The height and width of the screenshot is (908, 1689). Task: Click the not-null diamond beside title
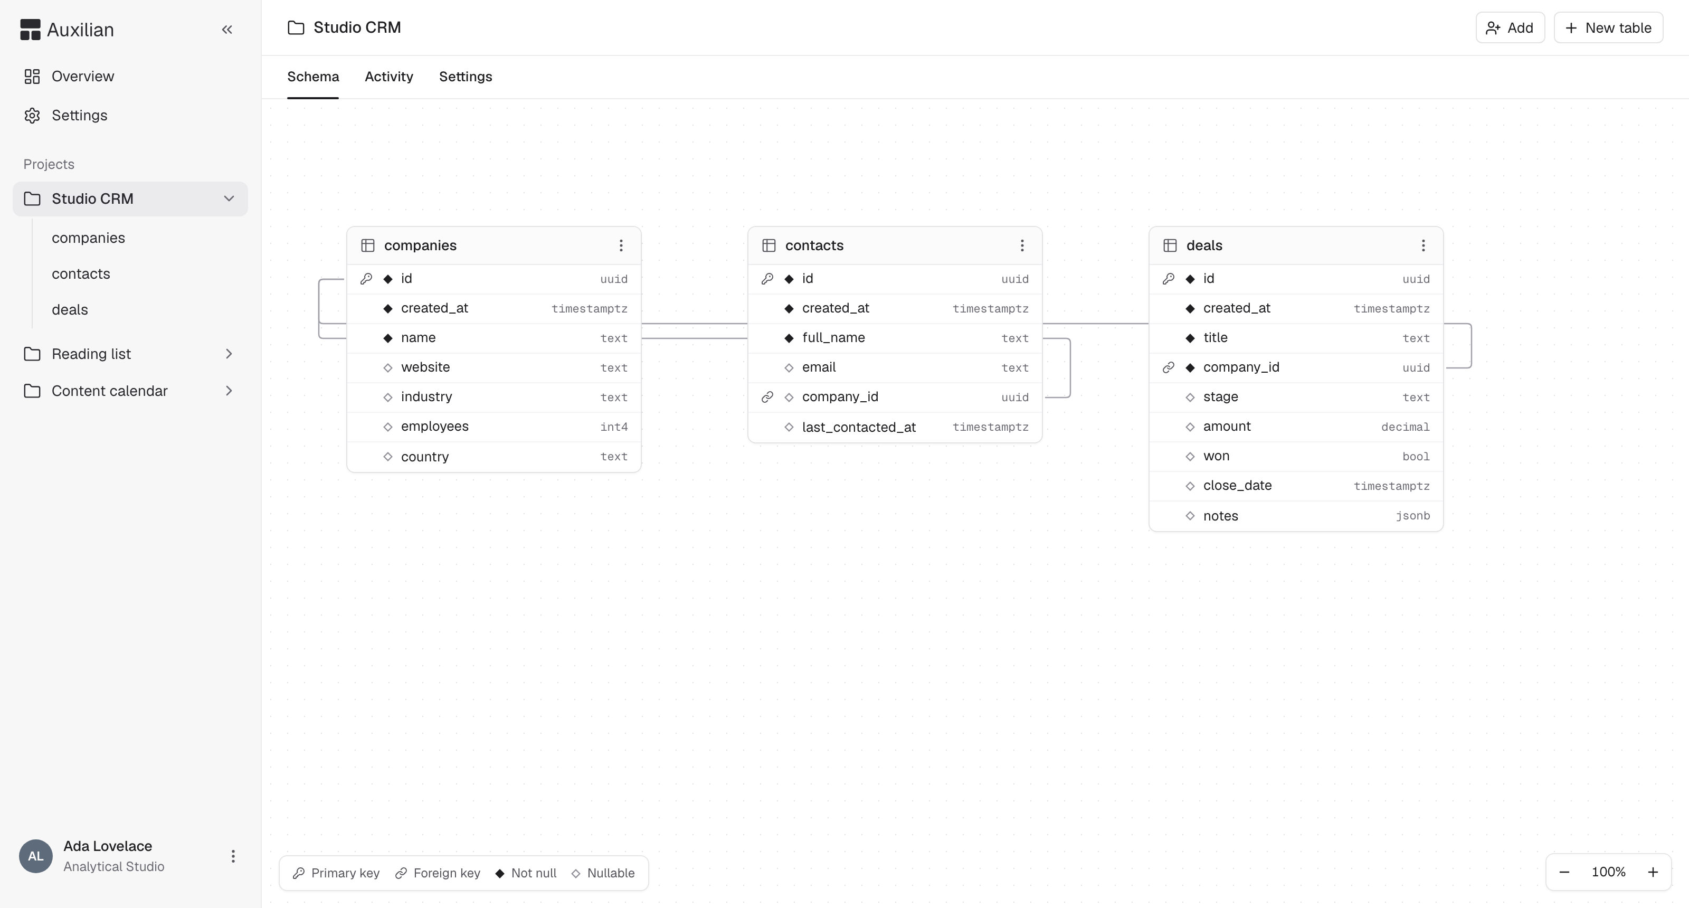1191,338
